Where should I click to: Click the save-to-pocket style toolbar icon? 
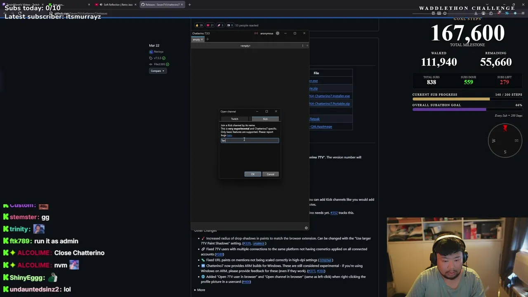point(439,13)
